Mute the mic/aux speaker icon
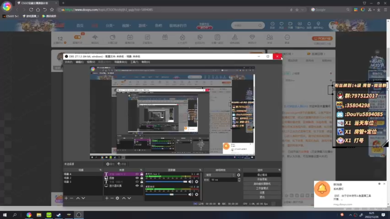The width and height of the screenshot is (390, 219). (x=191, y=182)
